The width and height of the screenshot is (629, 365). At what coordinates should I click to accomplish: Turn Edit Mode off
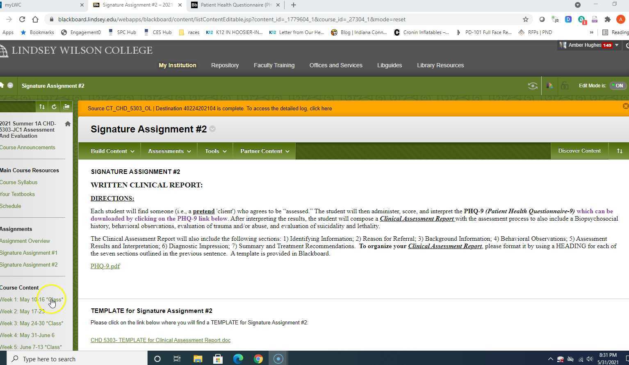click(x=618, y=86)
